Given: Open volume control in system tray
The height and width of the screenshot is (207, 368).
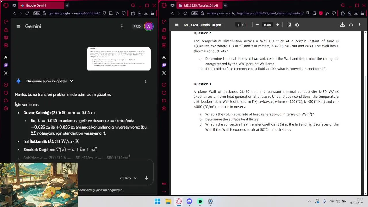Looking at the screenshot, I should pyautogui.click(x=338, y=201).
